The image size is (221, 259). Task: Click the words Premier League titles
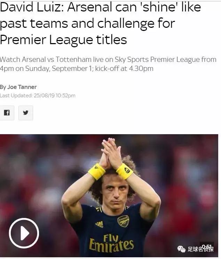click(63, 40)
